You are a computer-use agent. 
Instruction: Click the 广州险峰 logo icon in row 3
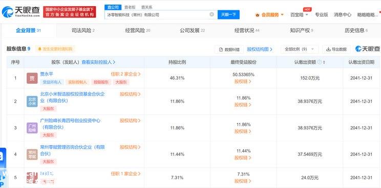32,128
